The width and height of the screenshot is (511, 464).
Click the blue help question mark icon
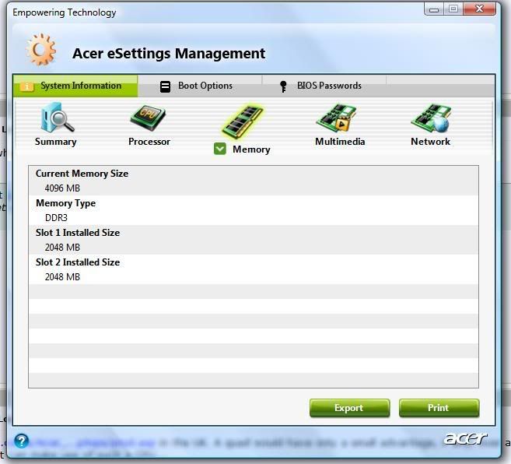pyautogui.click(x=22, y=441)
